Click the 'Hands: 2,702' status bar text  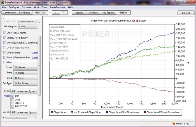182,124
